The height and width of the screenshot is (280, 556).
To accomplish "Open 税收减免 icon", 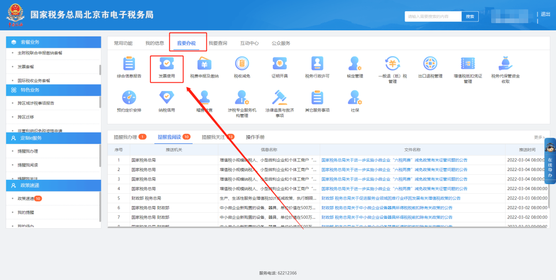I will point(242,65).
